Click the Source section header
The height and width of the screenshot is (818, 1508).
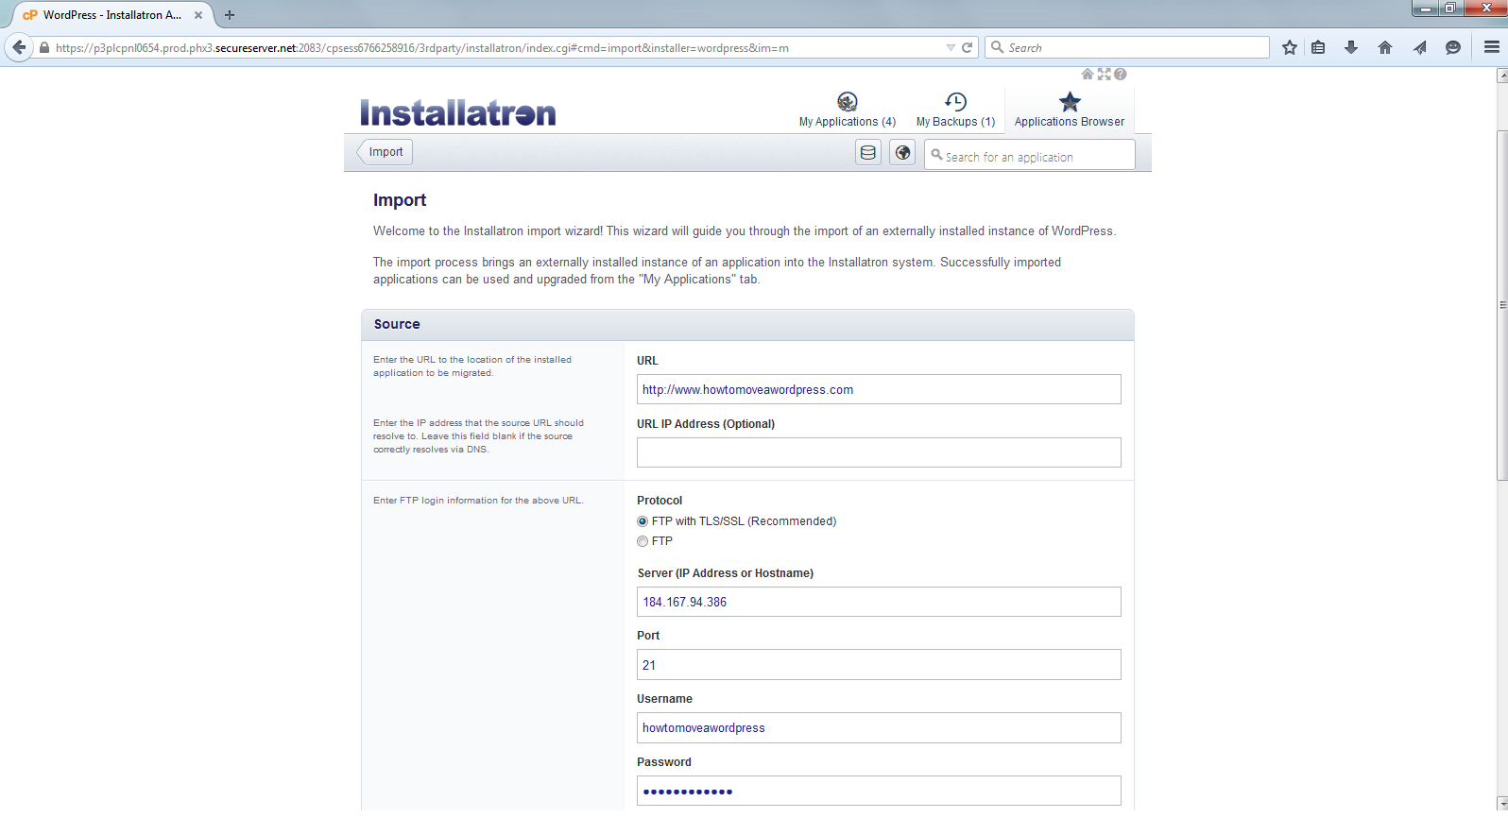[x=747, y=324]
